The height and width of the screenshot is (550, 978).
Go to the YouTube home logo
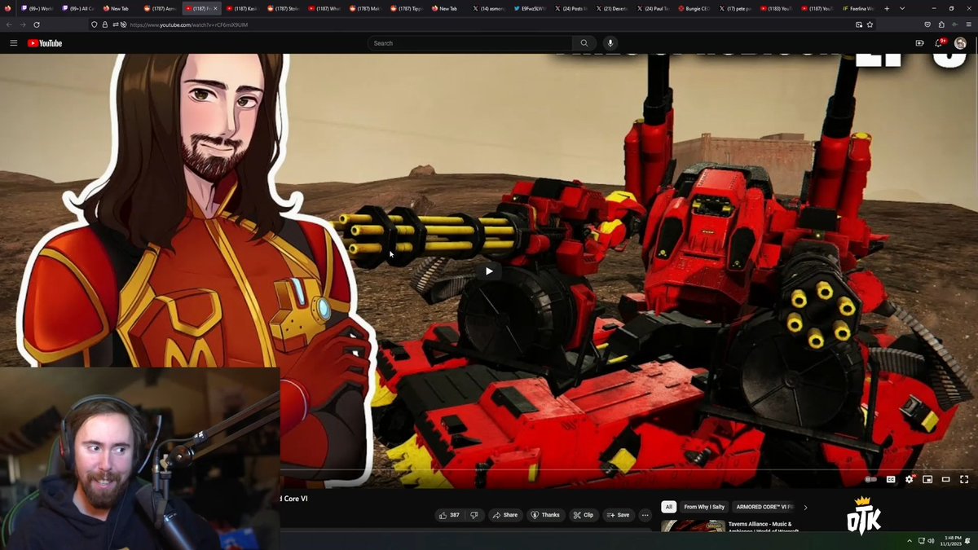45,43
